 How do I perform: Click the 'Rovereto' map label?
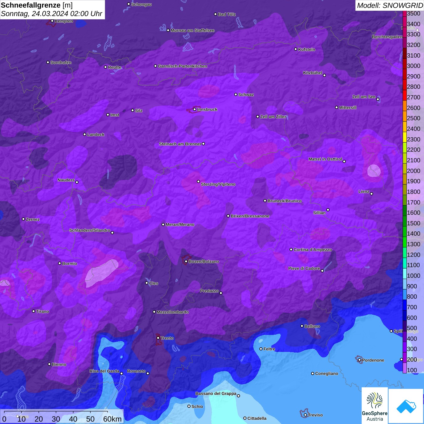(136, 371)
